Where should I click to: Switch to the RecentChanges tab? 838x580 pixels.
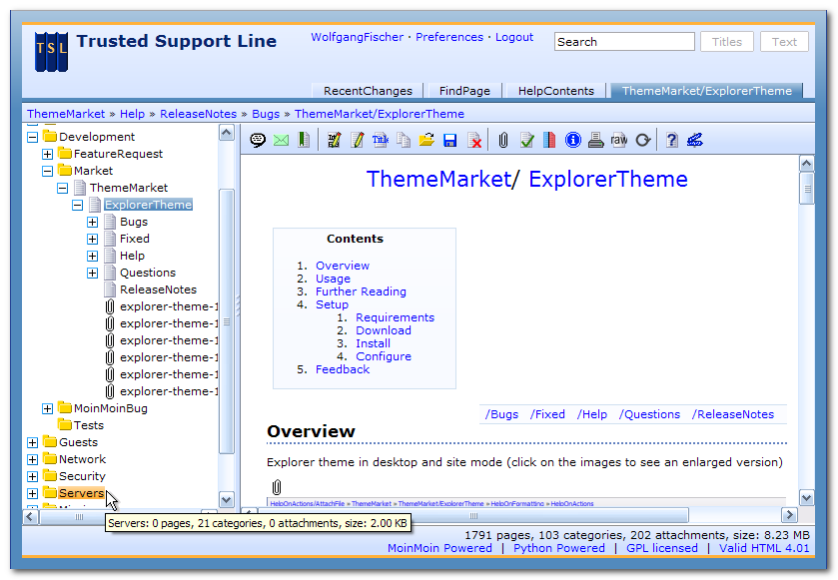coord(368,91)
